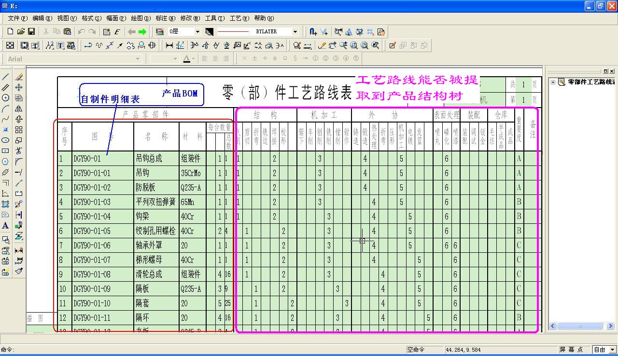Viewport: 618px width, 356px height.
Task: Click the green right arrow icon
Action: [142, 32]
